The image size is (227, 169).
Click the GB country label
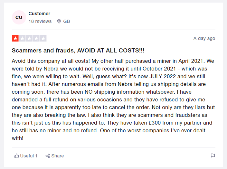(x=67, y=21)
